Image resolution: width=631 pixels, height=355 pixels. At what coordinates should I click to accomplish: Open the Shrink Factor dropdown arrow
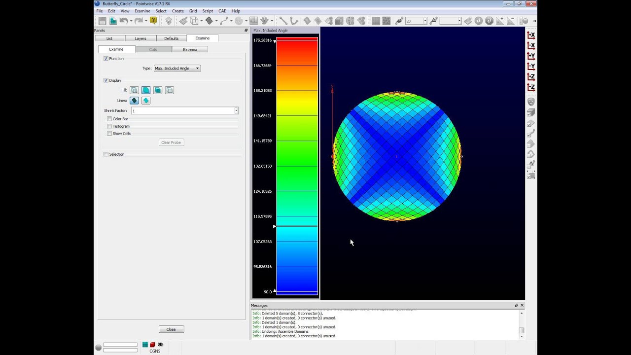coord(236,111)
